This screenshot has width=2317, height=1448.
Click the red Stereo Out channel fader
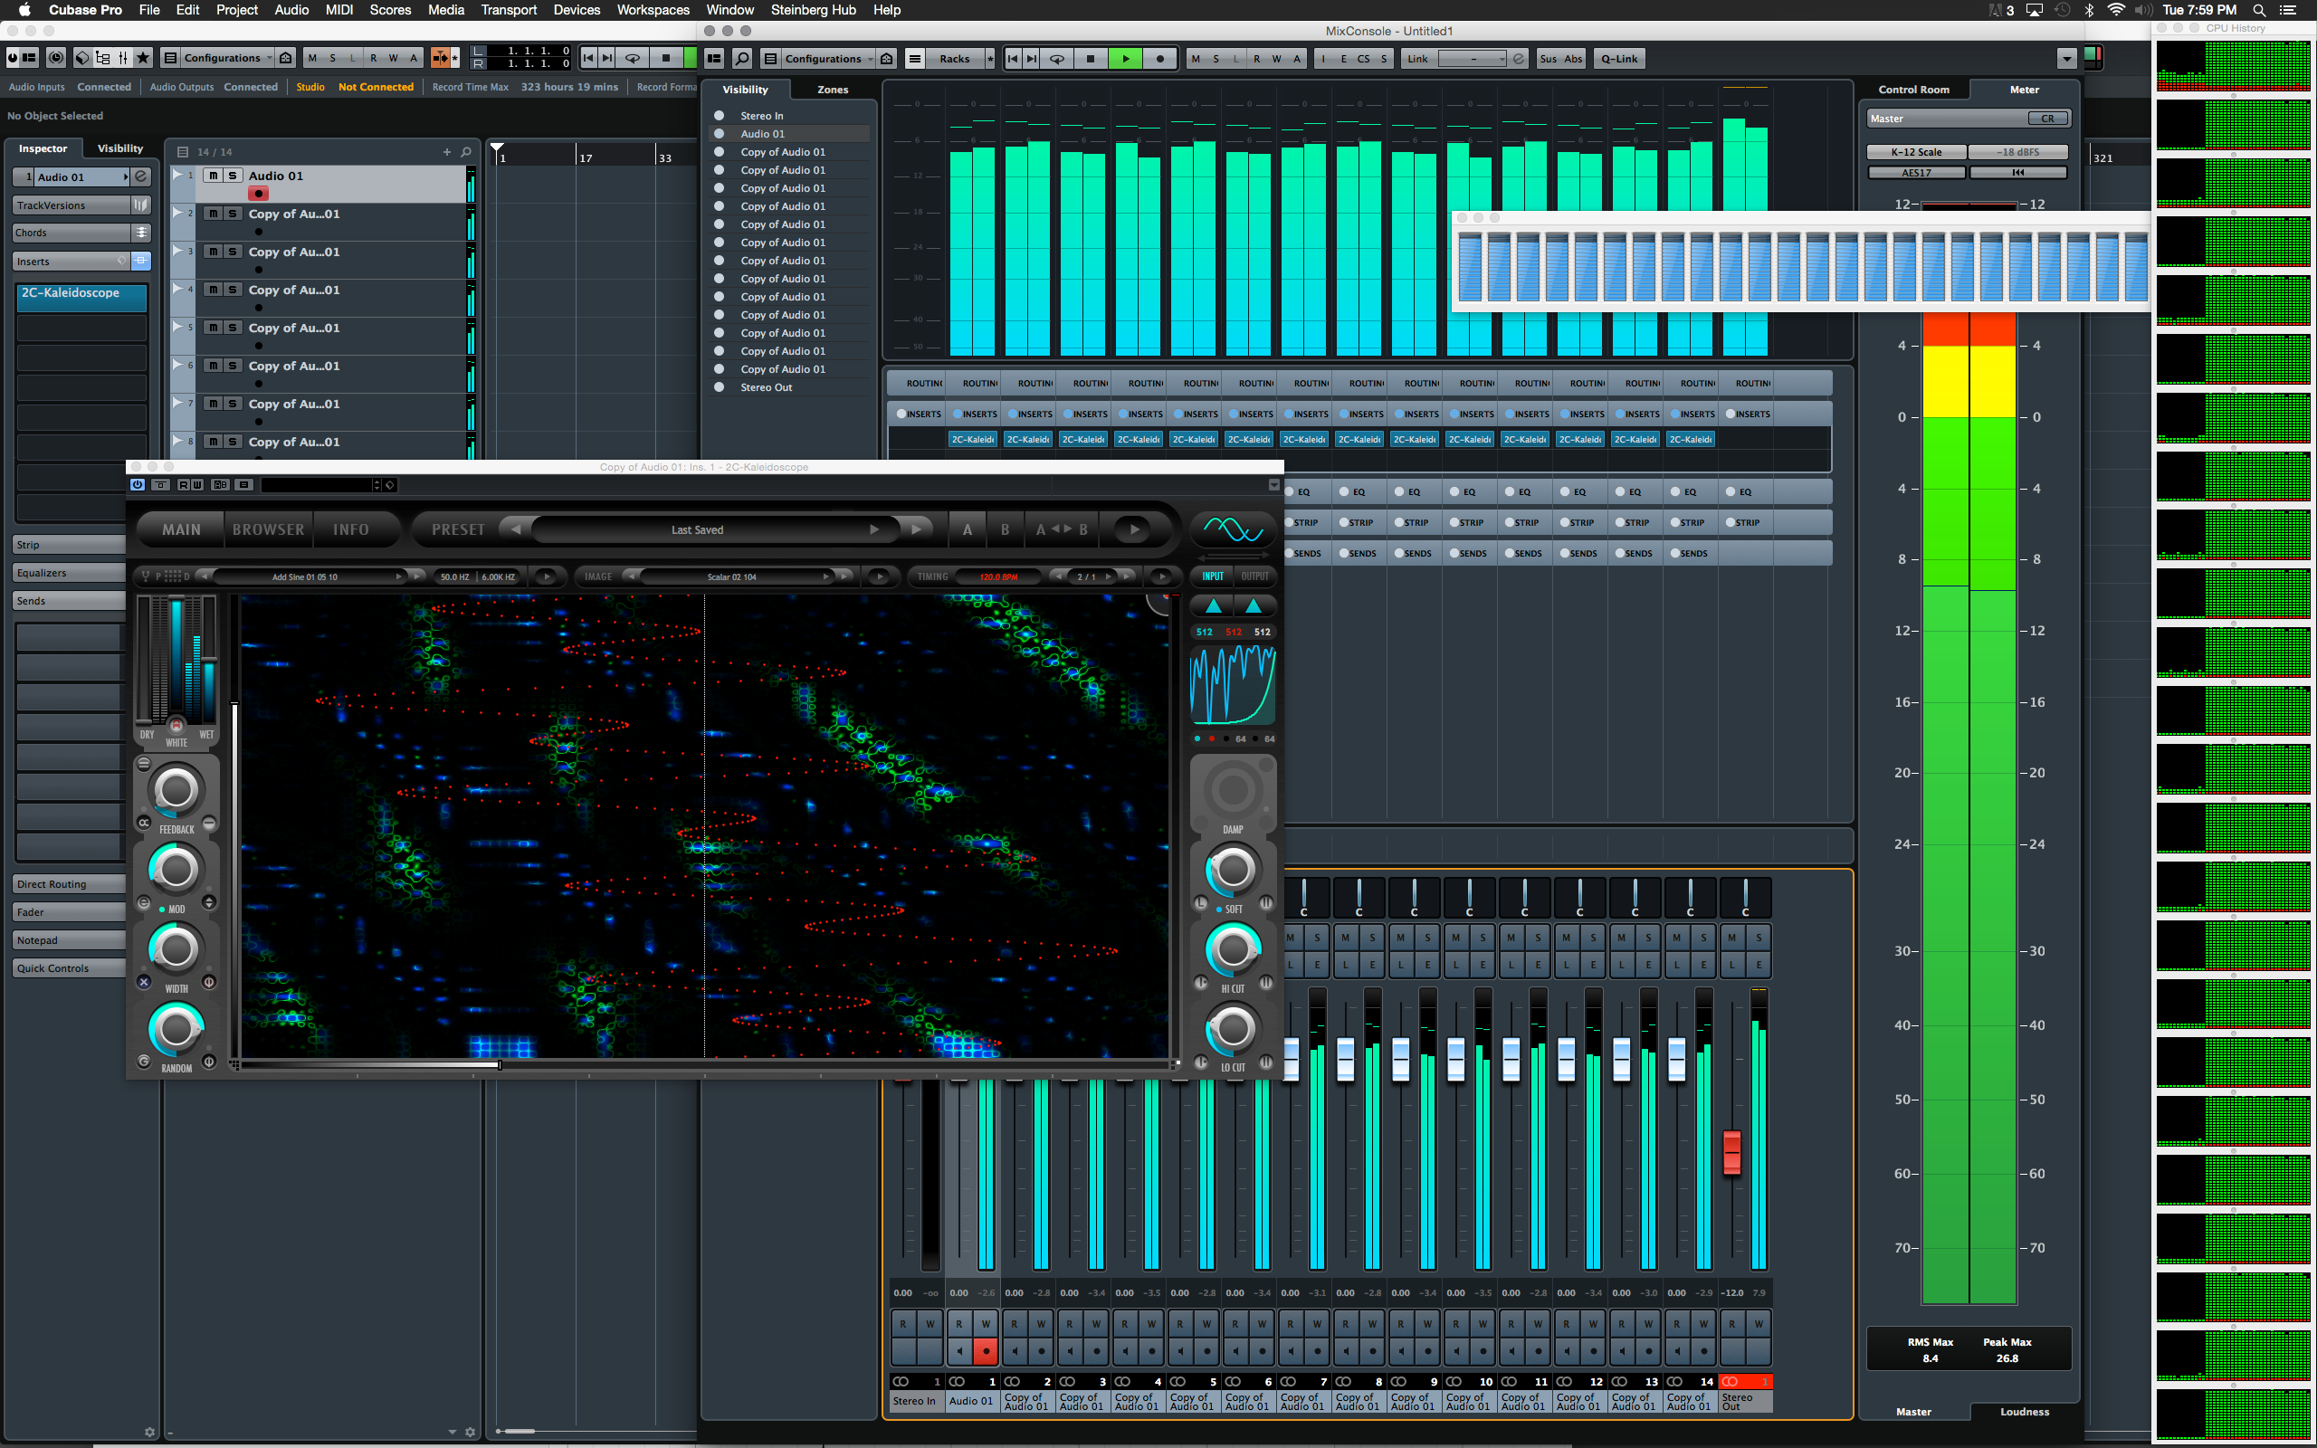1731,1152
